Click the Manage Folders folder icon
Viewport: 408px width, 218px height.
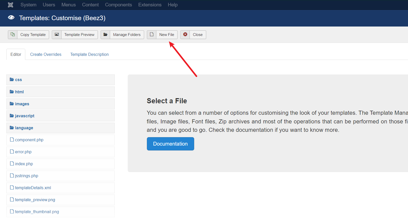[105, 34]
